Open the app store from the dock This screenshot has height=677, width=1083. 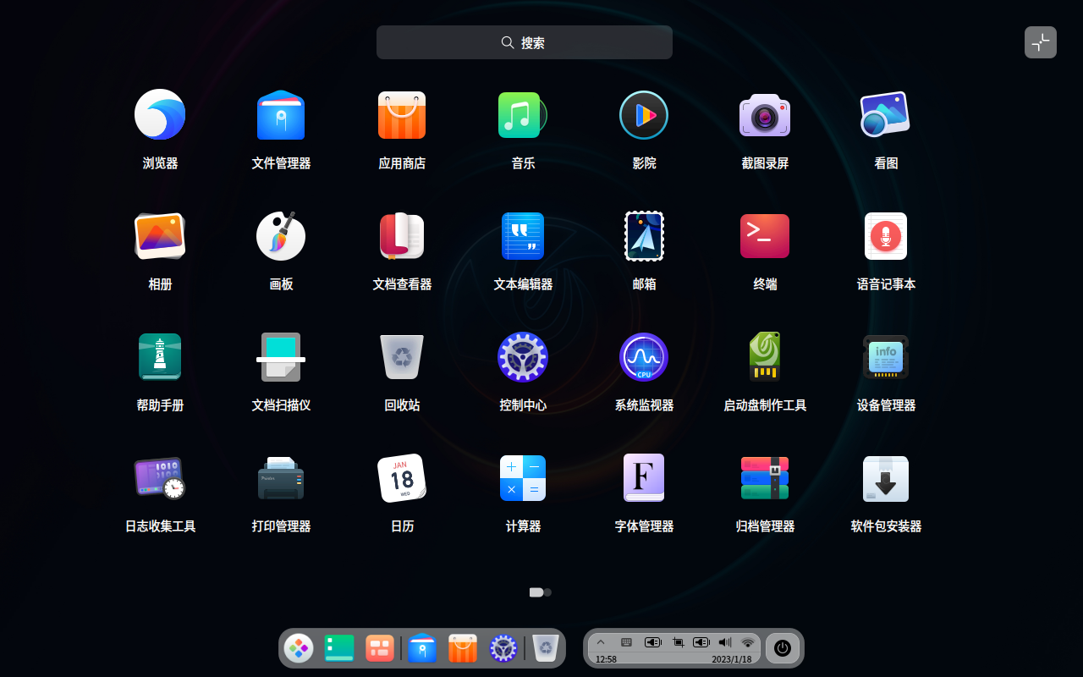click(462, 647)
